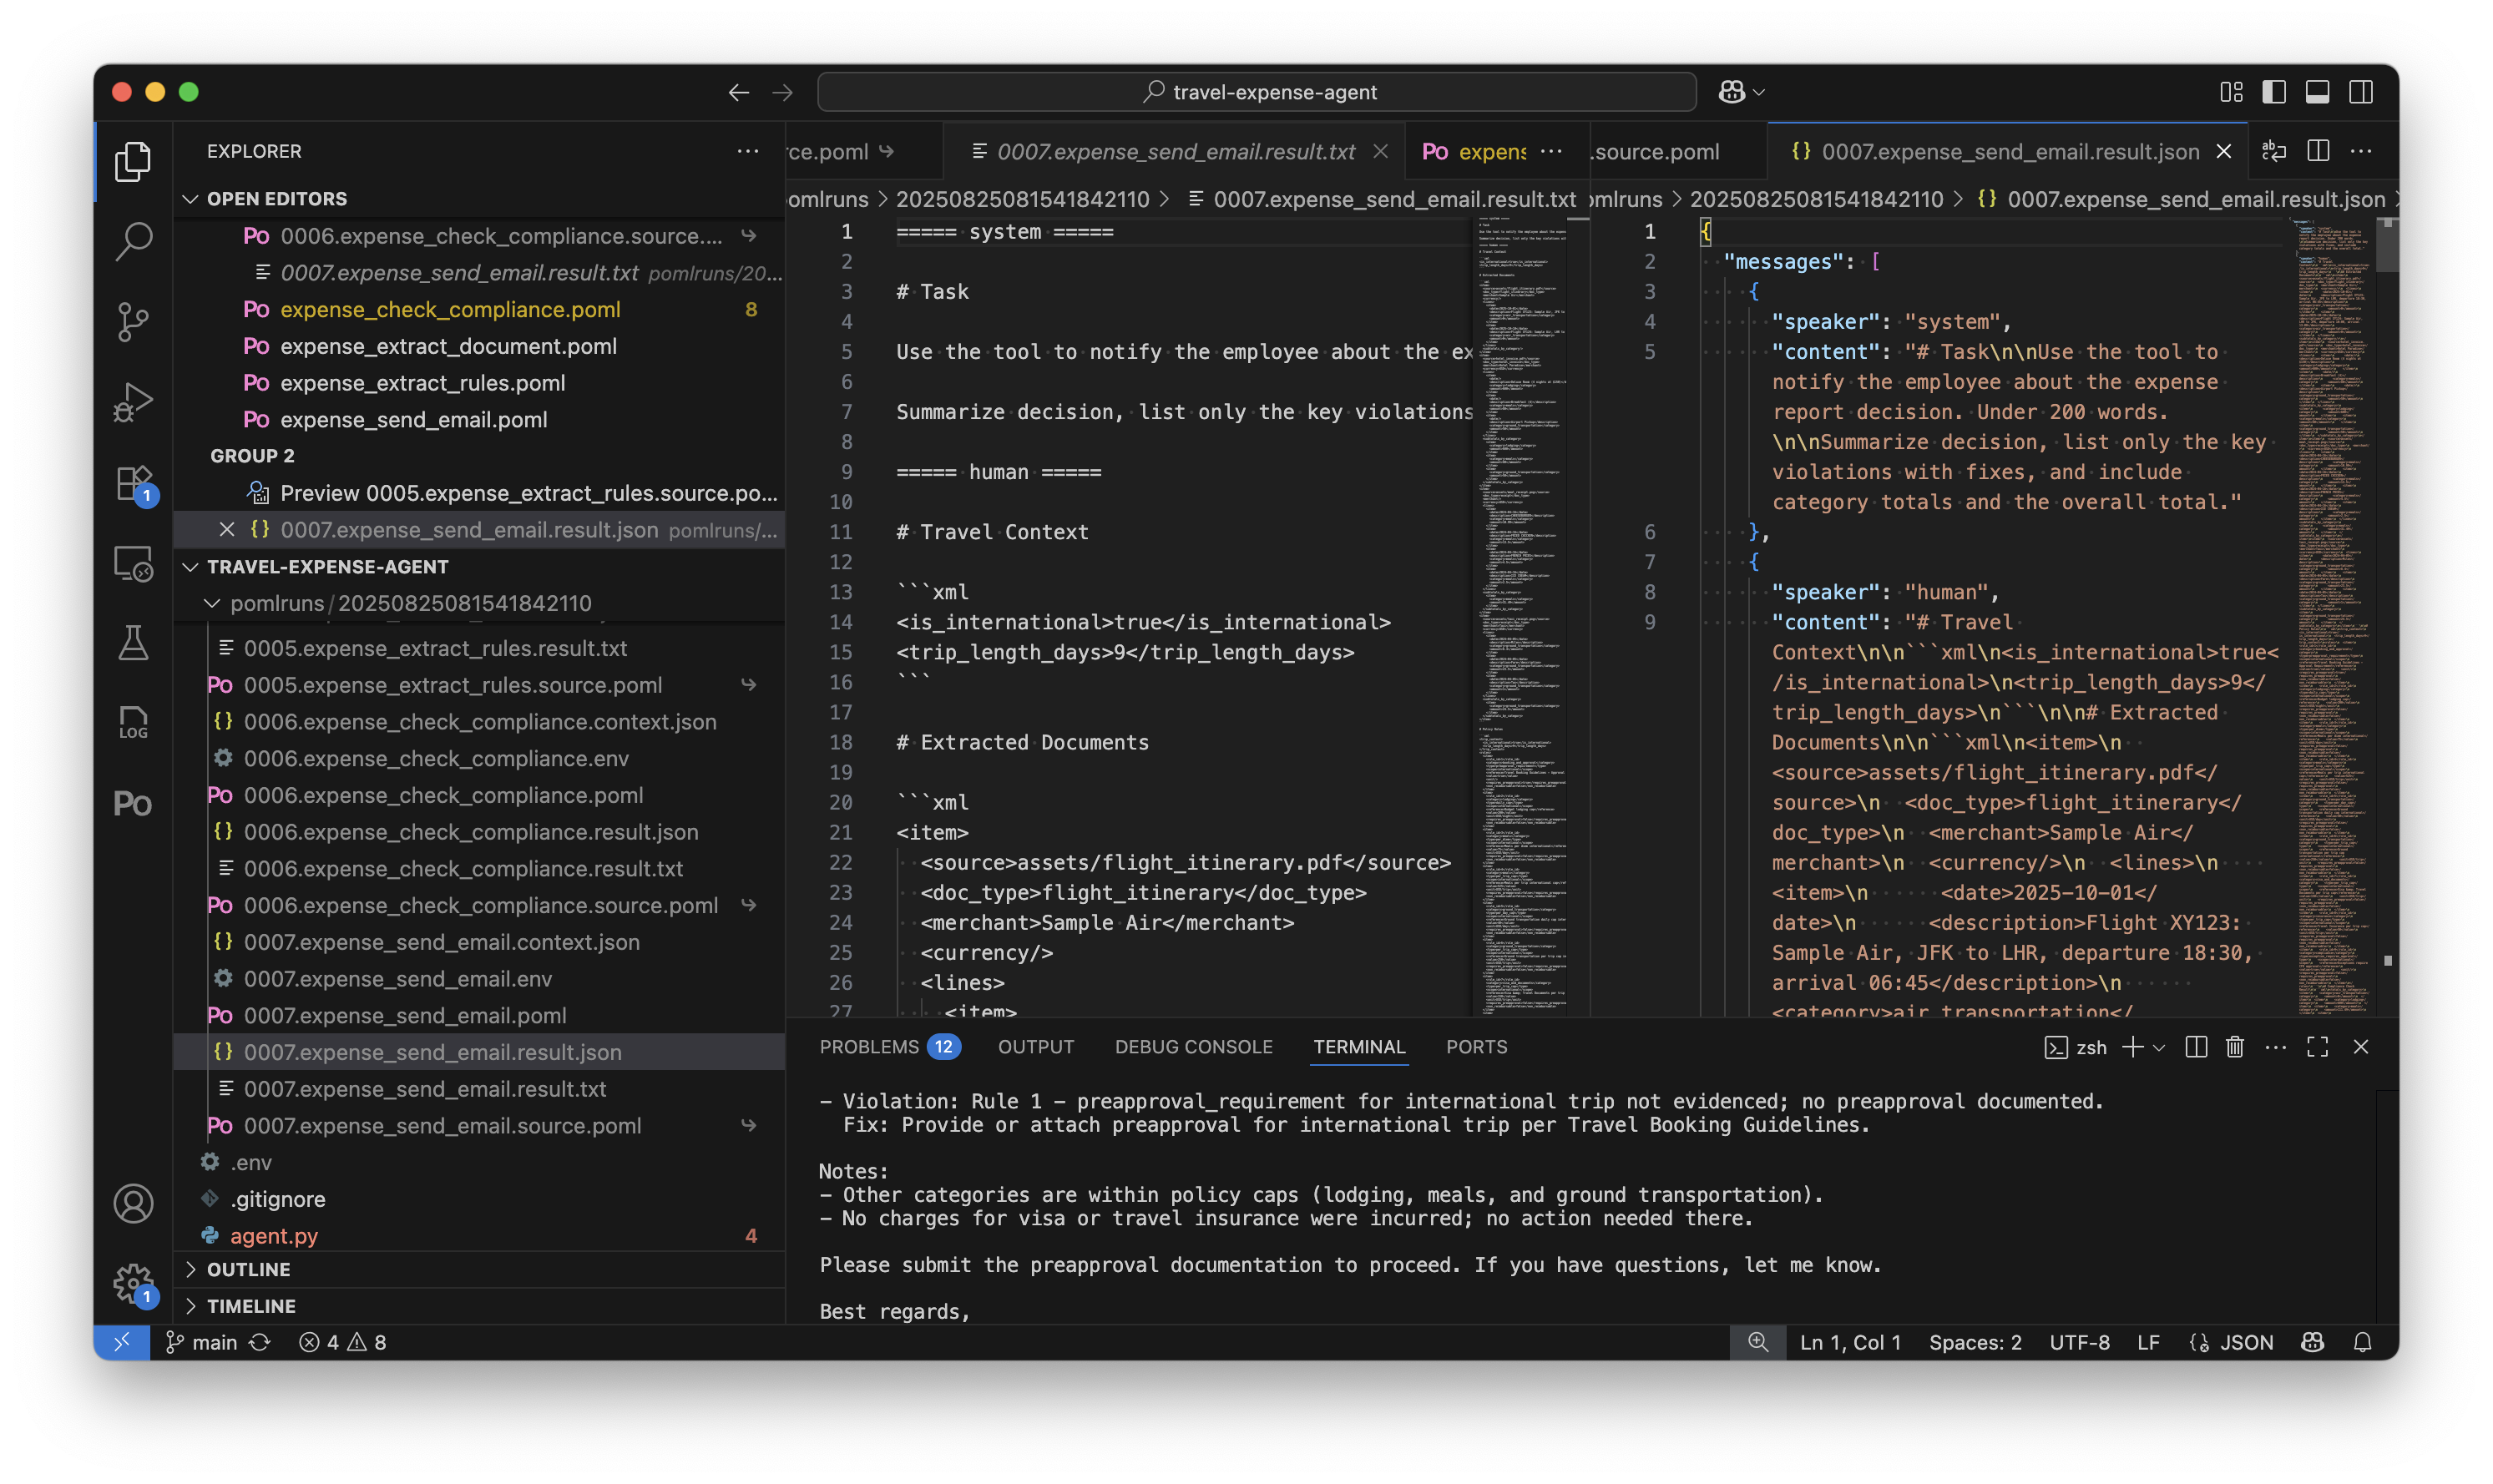Change encoding via UTF-8
The height and width of the screenshot is (1484, 2493).
click(x=2079, y=1342)
